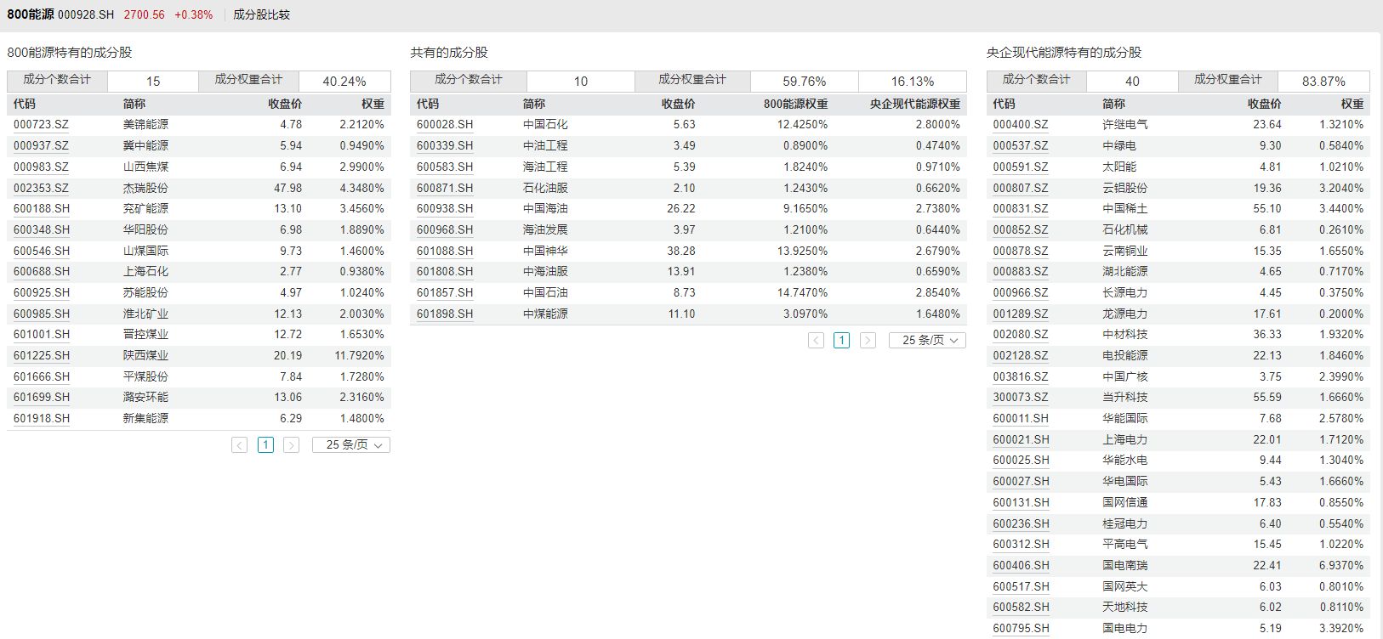Image resolution: width=1383 pixels, height=639 pixels.
Task: Open stock code 000723.SZ 美锦能源
Action: 41,125
